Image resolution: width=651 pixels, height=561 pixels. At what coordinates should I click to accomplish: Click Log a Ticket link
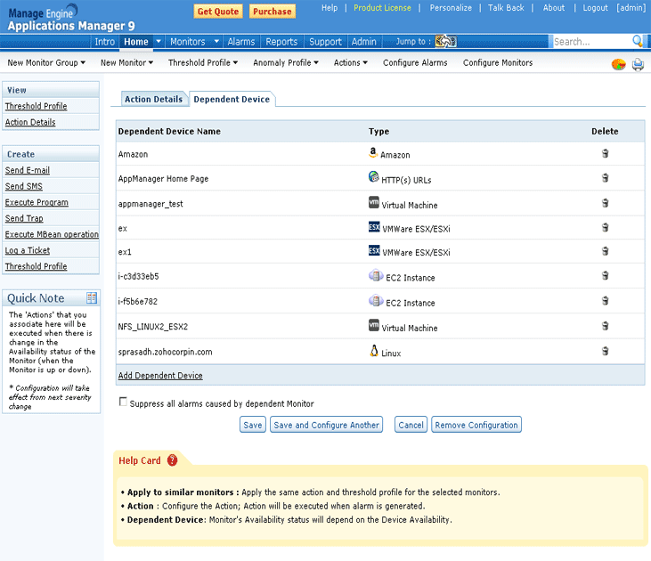[x=28, y=250]
